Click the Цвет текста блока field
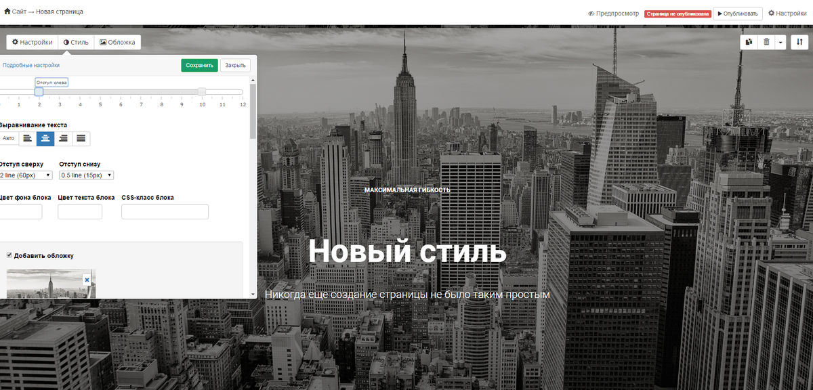This screenshot has height=390, width=813. point(80,212)
